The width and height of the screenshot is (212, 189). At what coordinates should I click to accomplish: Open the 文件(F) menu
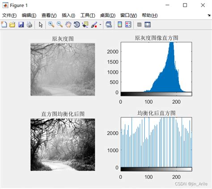coord(9,15)
